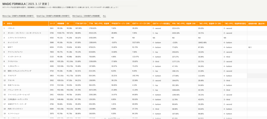This screenshot has height=119, width=267.
Task: Sort by TTM「WC+PPE」収益率 column header
Action: (99, 24)
